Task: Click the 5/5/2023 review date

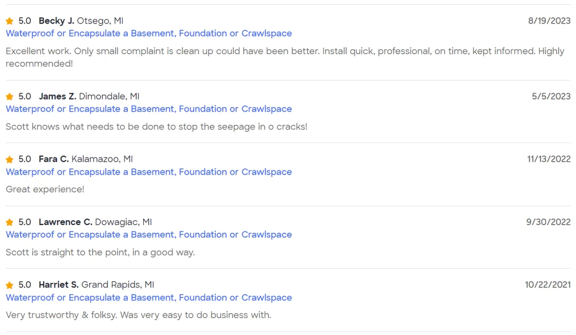Action: (x=551, y=96)
